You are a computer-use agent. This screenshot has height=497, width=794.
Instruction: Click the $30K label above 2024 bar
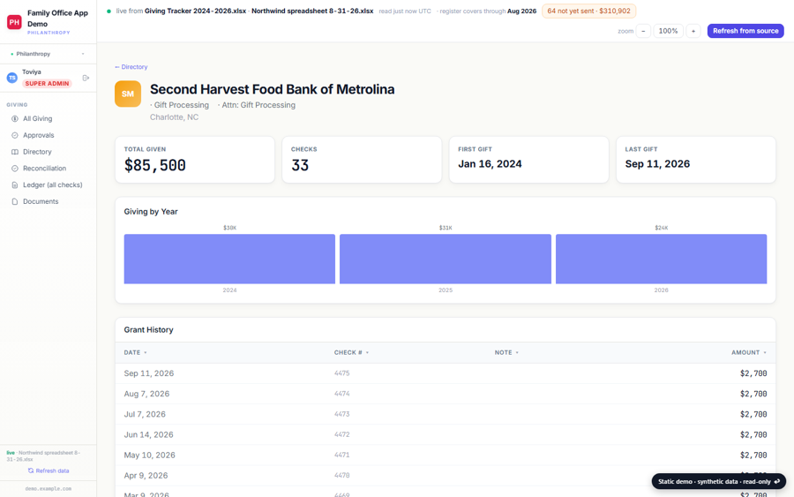230,228
